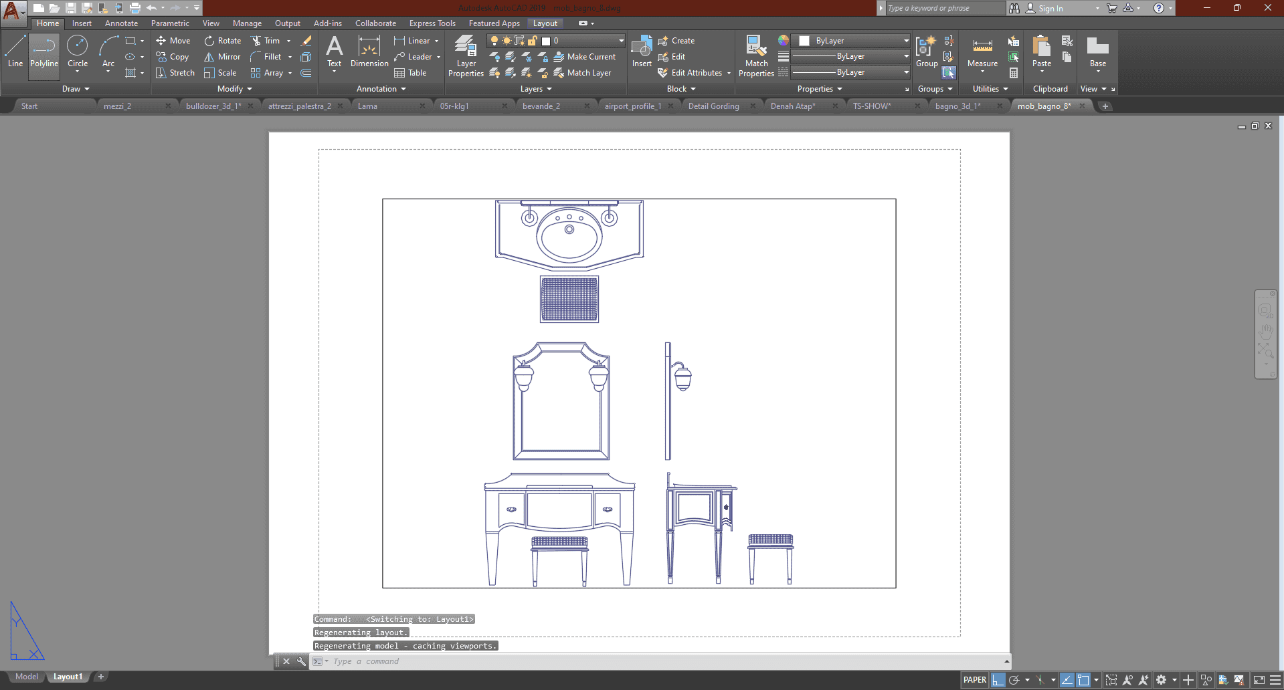Click the Rotate tool
Screen dimensions: 1284x690
(222, 41)
